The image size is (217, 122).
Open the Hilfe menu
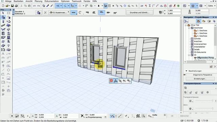coord(95,1)
